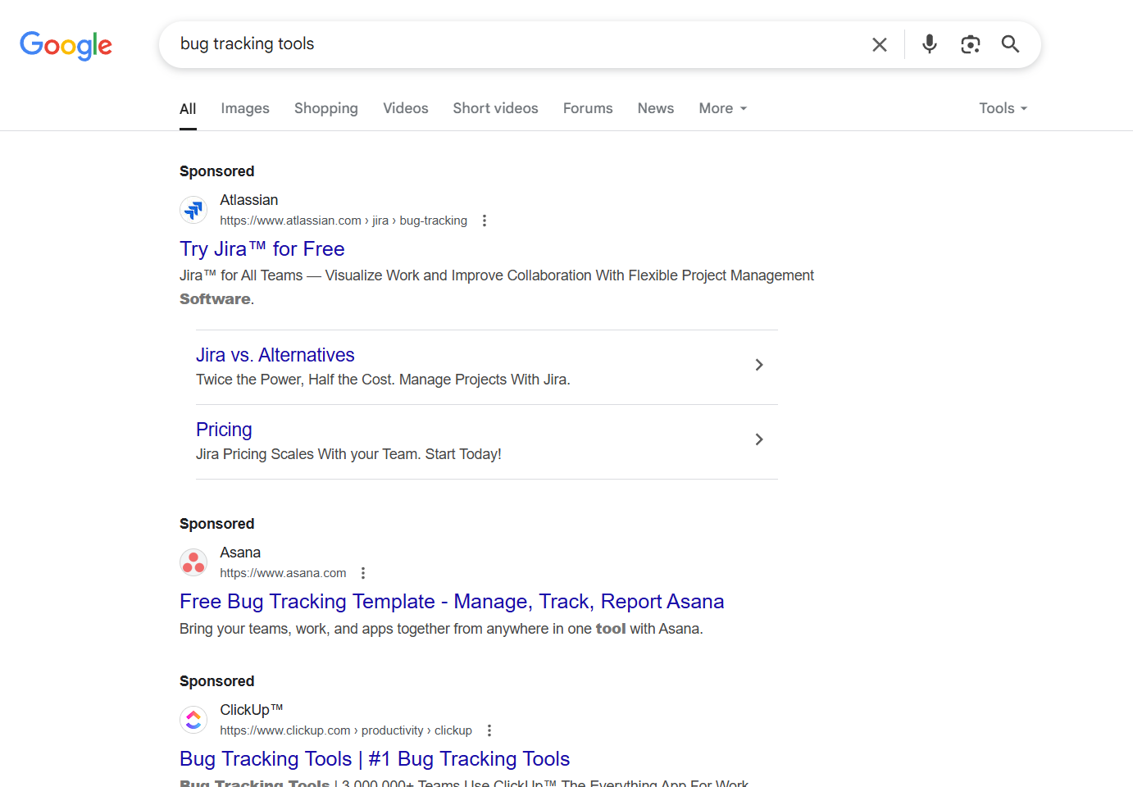Switch to the Short videos tab
This screenshot has width=1133, height=787.
(496, 108)
